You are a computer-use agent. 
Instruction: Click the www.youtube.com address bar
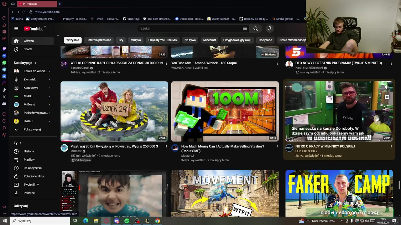[47, 12]
